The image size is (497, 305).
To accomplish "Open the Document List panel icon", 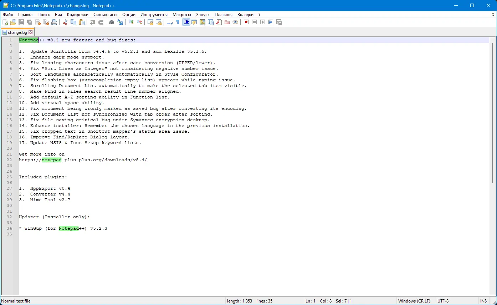I will [x=211, y=22].
